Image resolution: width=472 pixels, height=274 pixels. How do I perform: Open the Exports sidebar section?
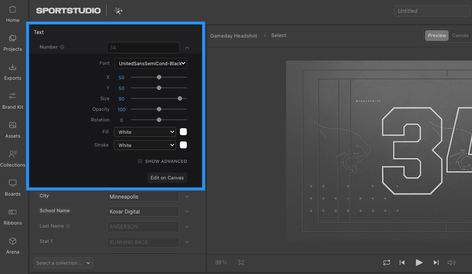point(13,72)
